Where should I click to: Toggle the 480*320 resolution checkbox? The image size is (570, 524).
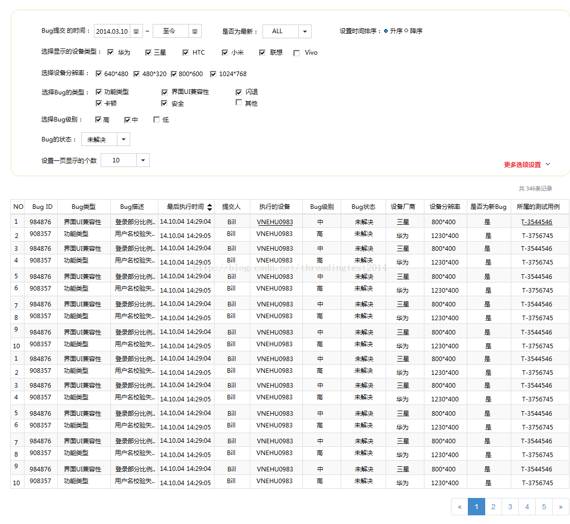tap(137, 74)
